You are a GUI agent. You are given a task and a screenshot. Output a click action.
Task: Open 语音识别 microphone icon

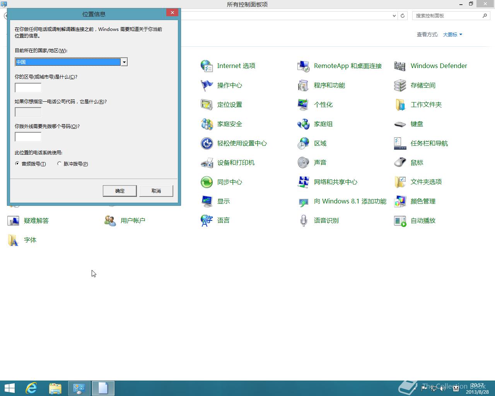[304, 220]
